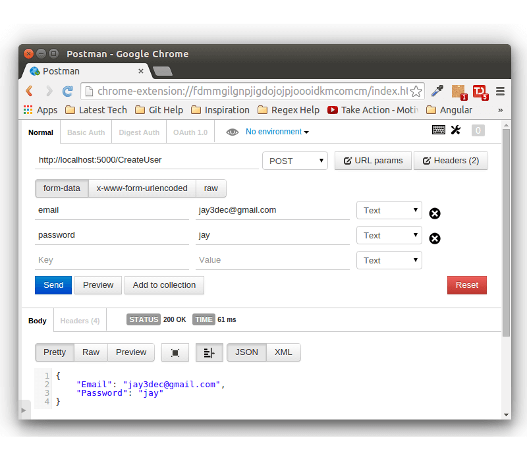The width and height of the screenshot is (527, 461).
Task: Change empty Key row type dropdown
Action: [x=389, y=260]
